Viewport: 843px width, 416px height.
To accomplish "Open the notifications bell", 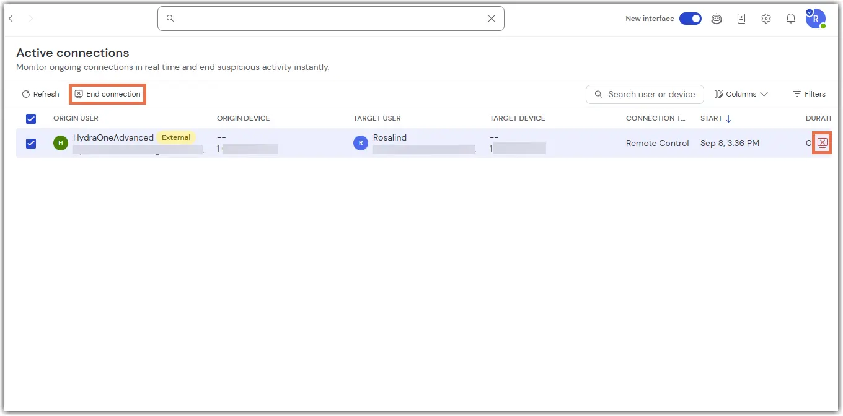I will (791, 19).
